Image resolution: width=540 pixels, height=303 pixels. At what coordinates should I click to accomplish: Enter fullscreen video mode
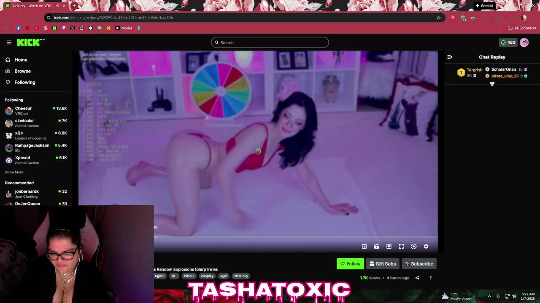coord(401,247)
